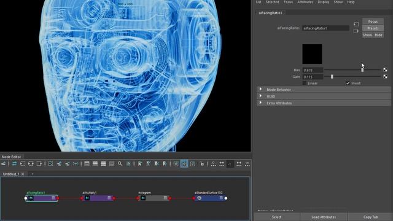
Task: Switch nodes to connected view mode icon
Action: 95,164
